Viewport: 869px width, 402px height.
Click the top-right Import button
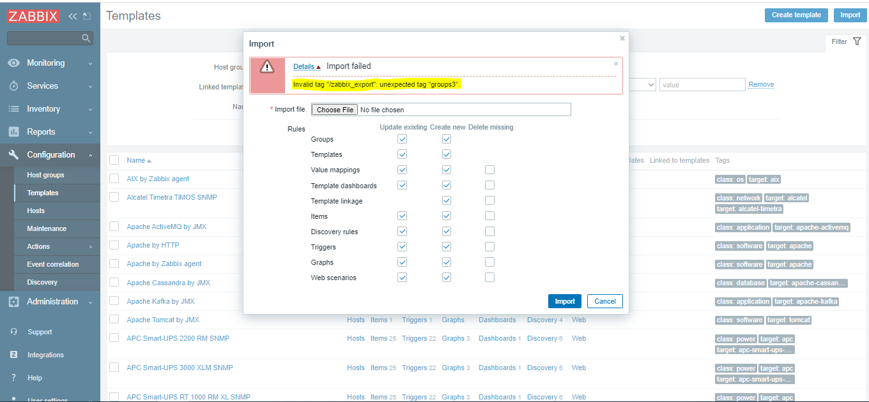(850, 15)
